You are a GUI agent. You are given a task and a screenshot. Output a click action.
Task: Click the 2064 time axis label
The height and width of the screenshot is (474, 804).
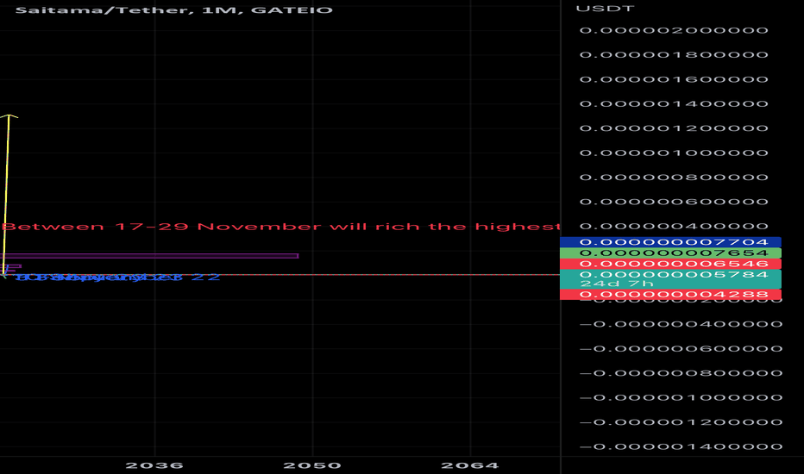click(469, 465)
